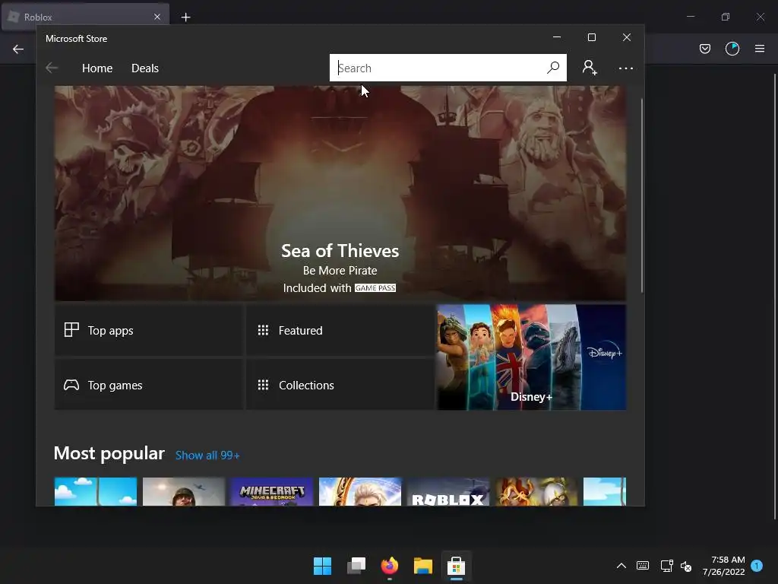The width and height of the screenshot is (778, 584).
Task: Open the Home tab in Microsoft Store
Action: click(97, 68)
